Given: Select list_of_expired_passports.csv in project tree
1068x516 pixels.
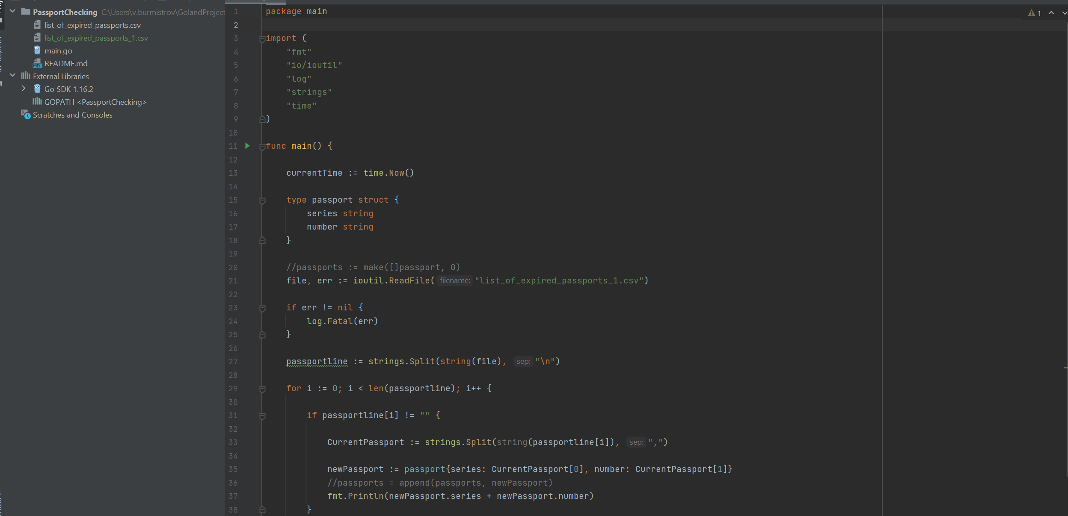Looking at the screenshot, I should (x=92, y=25).
